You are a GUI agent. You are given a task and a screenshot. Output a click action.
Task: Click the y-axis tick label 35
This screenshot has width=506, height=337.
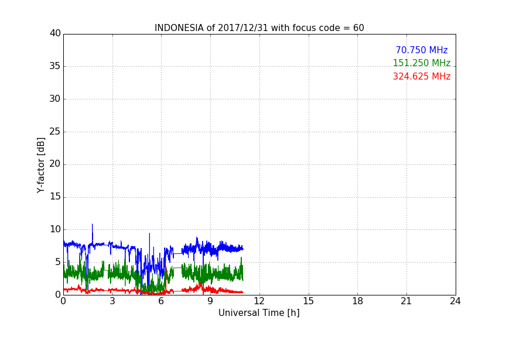tap(55, 66)
